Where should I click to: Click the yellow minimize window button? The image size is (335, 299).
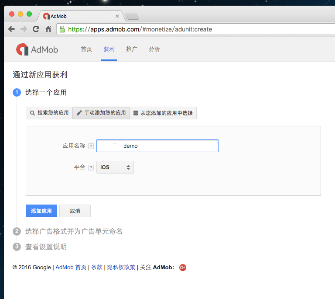(21, 14)
